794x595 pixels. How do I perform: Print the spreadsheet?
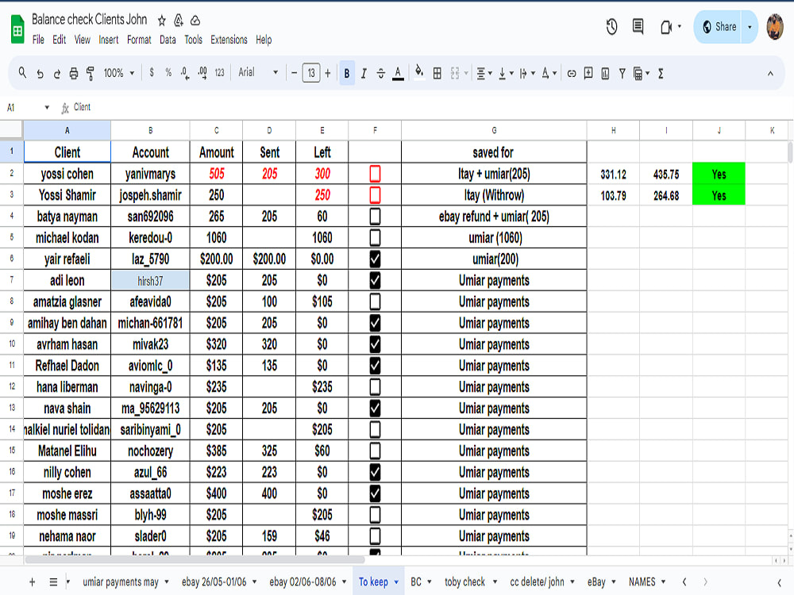(x=73, y=74)
